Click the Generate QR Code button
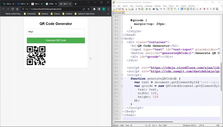 coord(56,40)
